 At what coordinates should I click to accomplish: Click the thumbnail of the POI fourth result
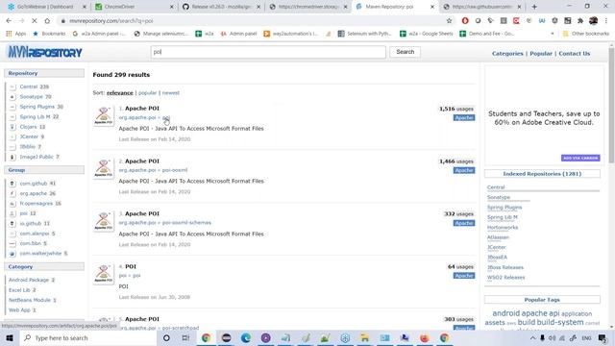coord(104,274)
